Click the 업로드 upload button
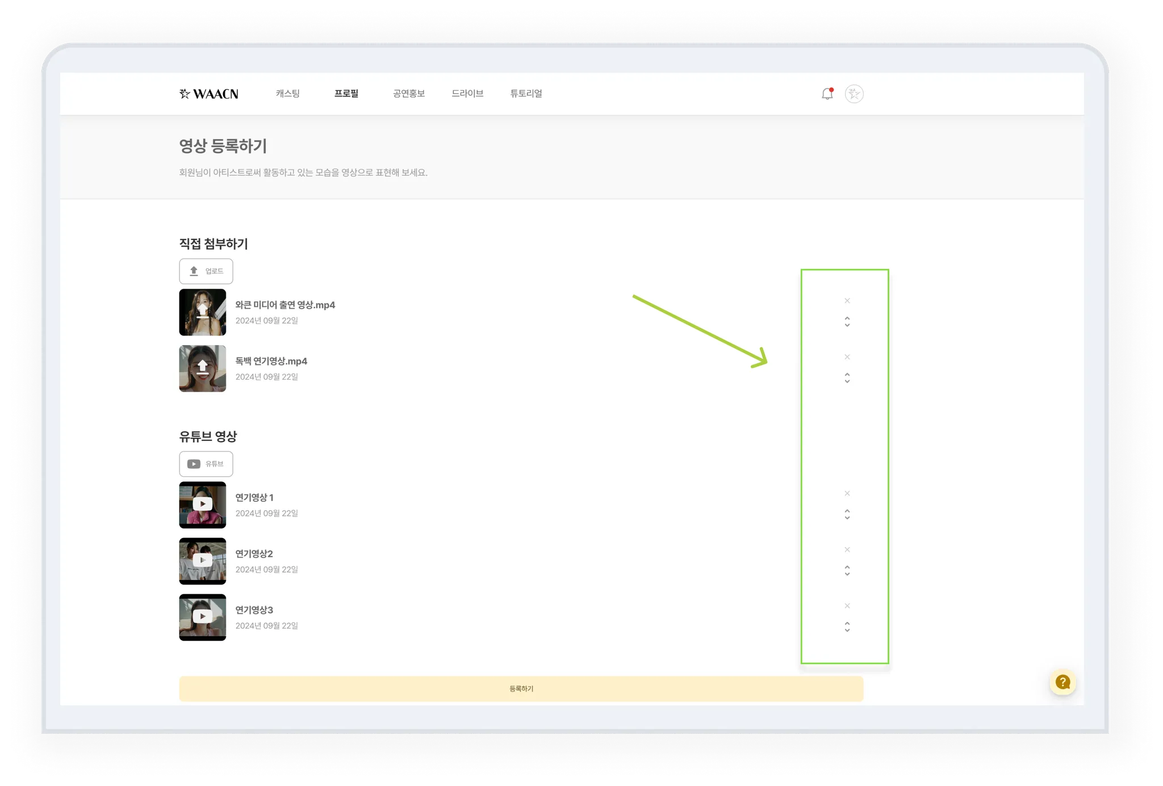Screen dimensions: 1163x786 (x=206, y=271)
